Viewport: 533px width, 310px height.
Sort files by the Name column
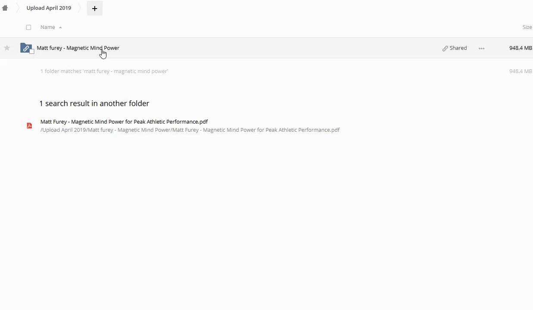point(47,27)
